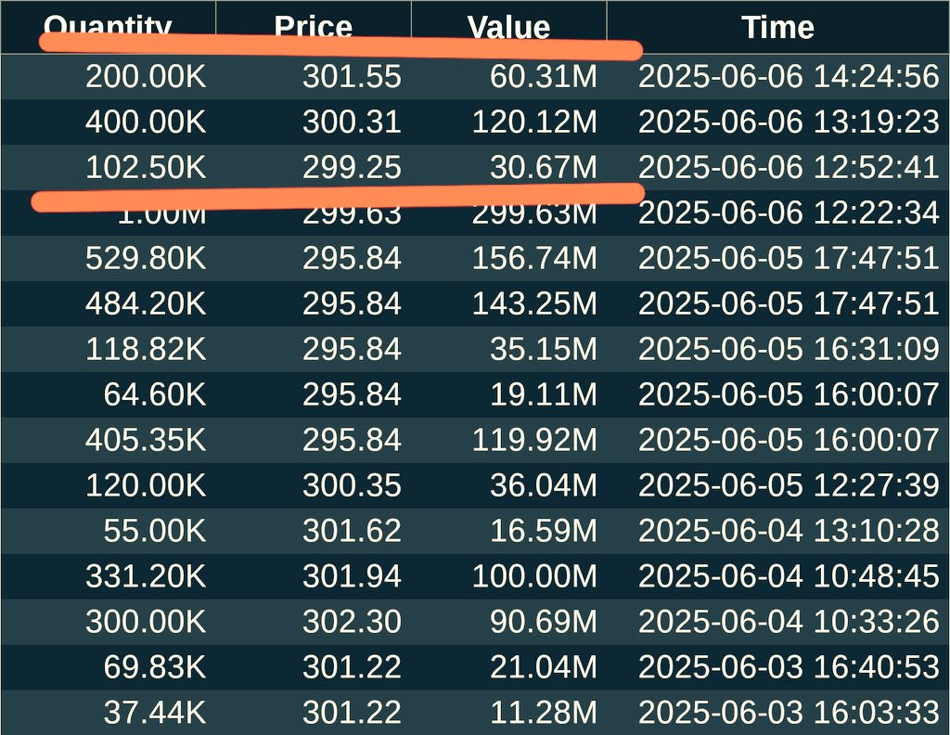Select the 529.80K quantity cell
Viewport: 950px width, 735px height.
pyautogui.click(x=146, y=258)
